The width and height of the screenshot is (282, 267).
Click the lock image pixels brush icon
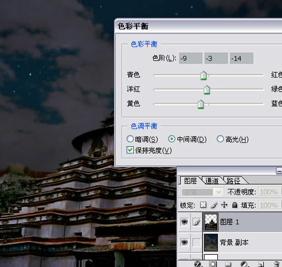[x=214, y=205]
